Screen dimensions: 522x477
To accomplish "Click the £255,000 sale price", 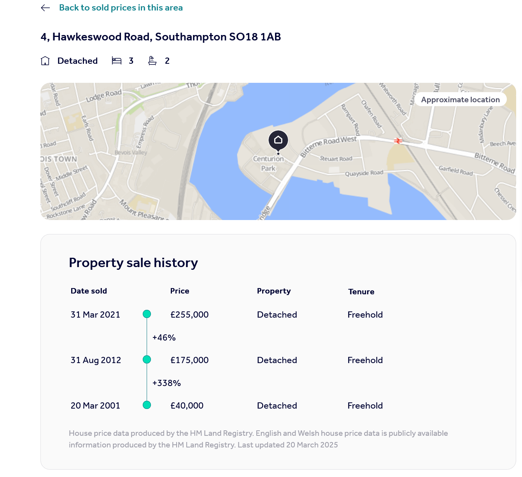I will click(x=189, y=315).
